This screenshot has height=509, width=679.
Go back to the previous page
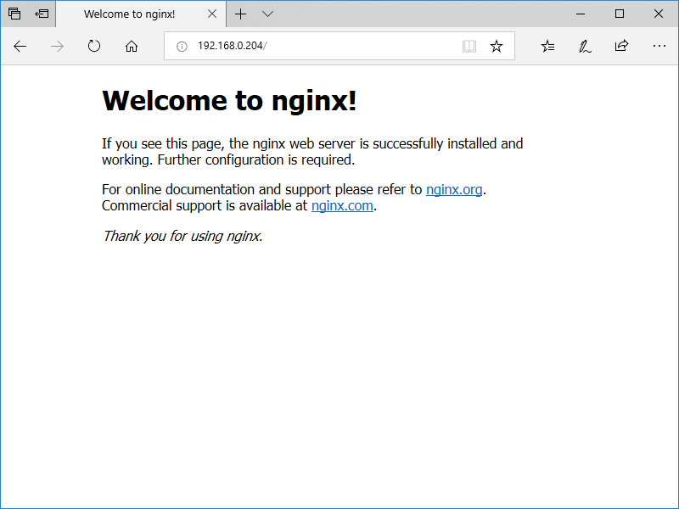point(20,46)
